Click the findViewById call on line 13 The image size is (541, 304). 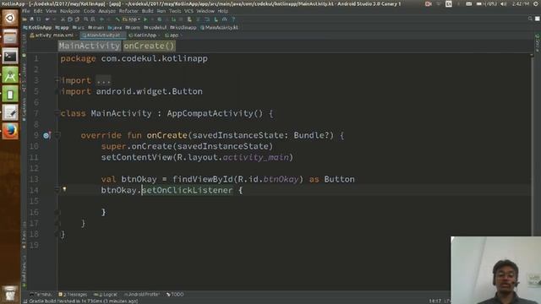(203, 179)
